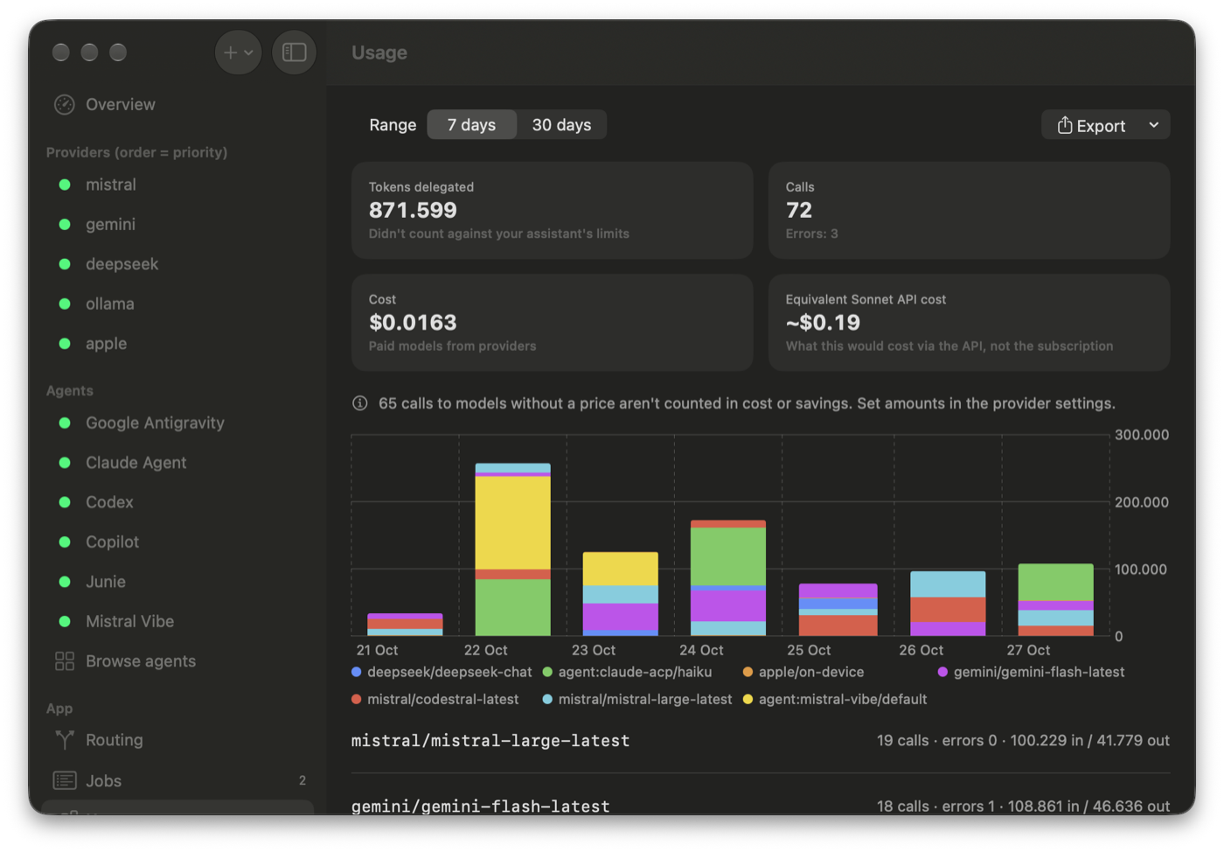Toggle the sidebar panel icon

click(x=294, y=52)
